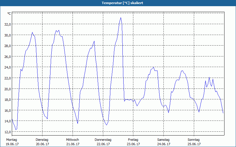This screenshot has width=236, height=147.
Task: Click the date 22.06.17
Action: coord(103,144)
